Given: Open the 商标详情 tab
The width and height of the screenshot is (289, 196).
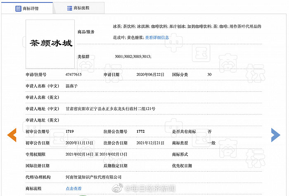Looking at the screenshot, I should coord(27,8).
